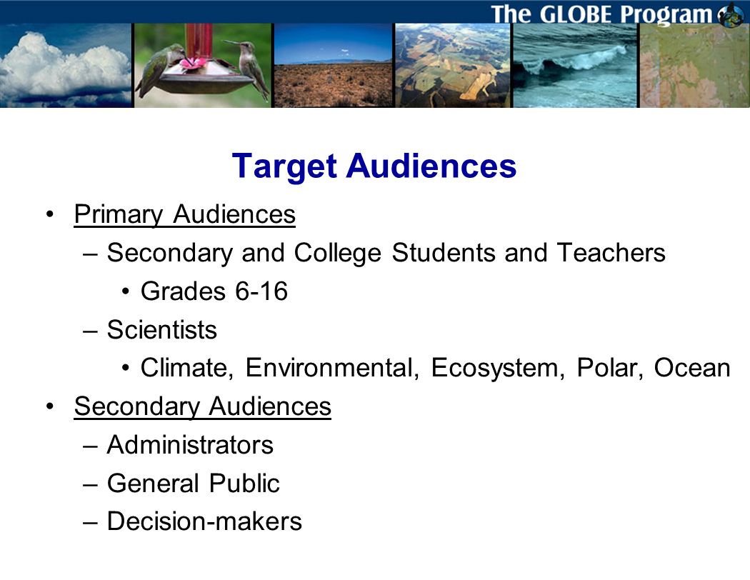Click the cumulus cloud banner photo
The width and height of the screenshot is (750, 580).
pyautogui.click(x=66, y=66)
